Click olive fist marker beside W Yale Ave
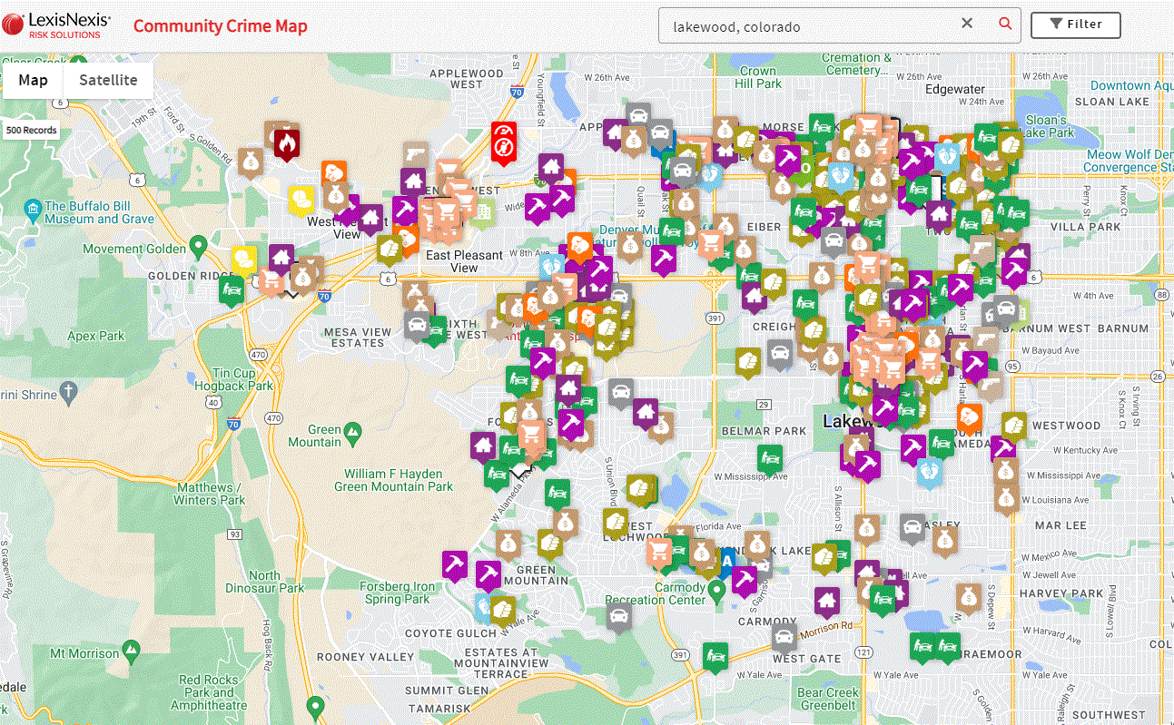1174x725 pixels. coord(502,609)
